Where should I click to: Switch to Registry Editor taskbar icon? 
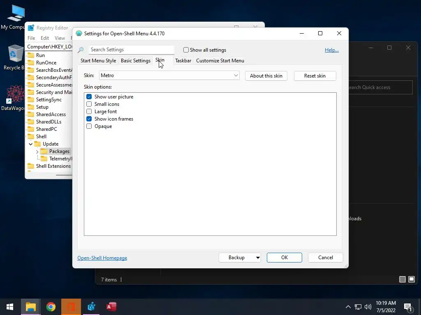pos(91,307)
